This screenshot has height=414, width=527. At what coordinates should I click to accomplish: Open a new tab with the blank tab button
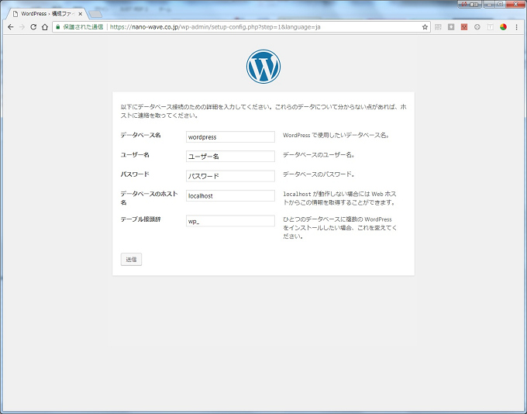click(95, 14)
